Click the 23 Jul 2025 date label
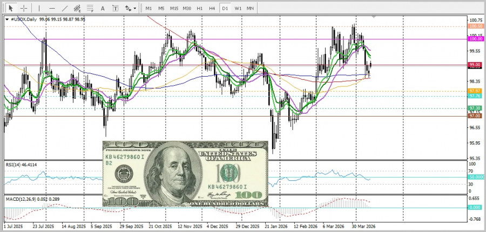Screen dimensions: 486x232 tap(43, 227)
